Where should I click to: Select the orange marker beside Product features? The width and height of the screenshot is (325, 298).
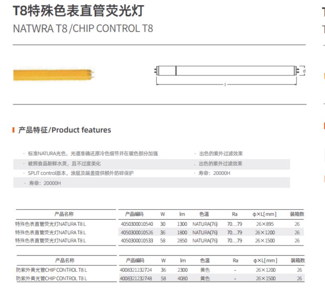click(15, 130)
